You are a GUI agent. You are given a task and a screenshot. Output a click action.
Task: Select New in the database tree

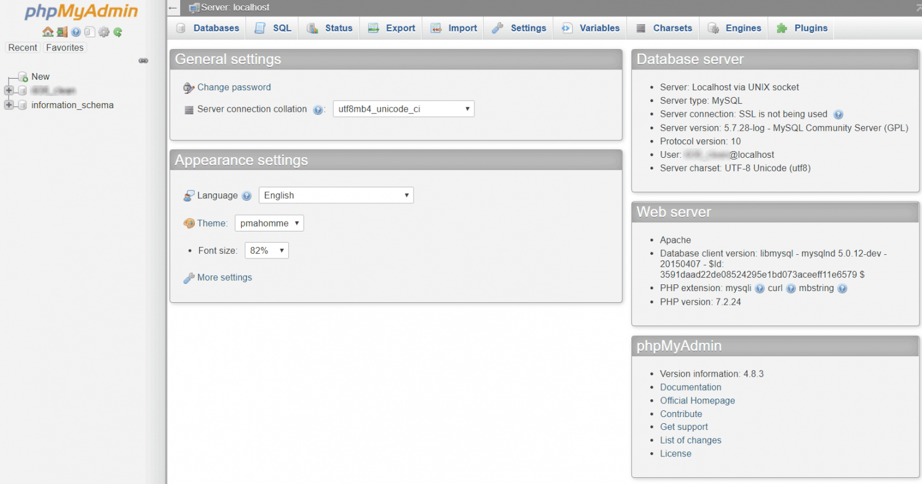tap(41, 77)
